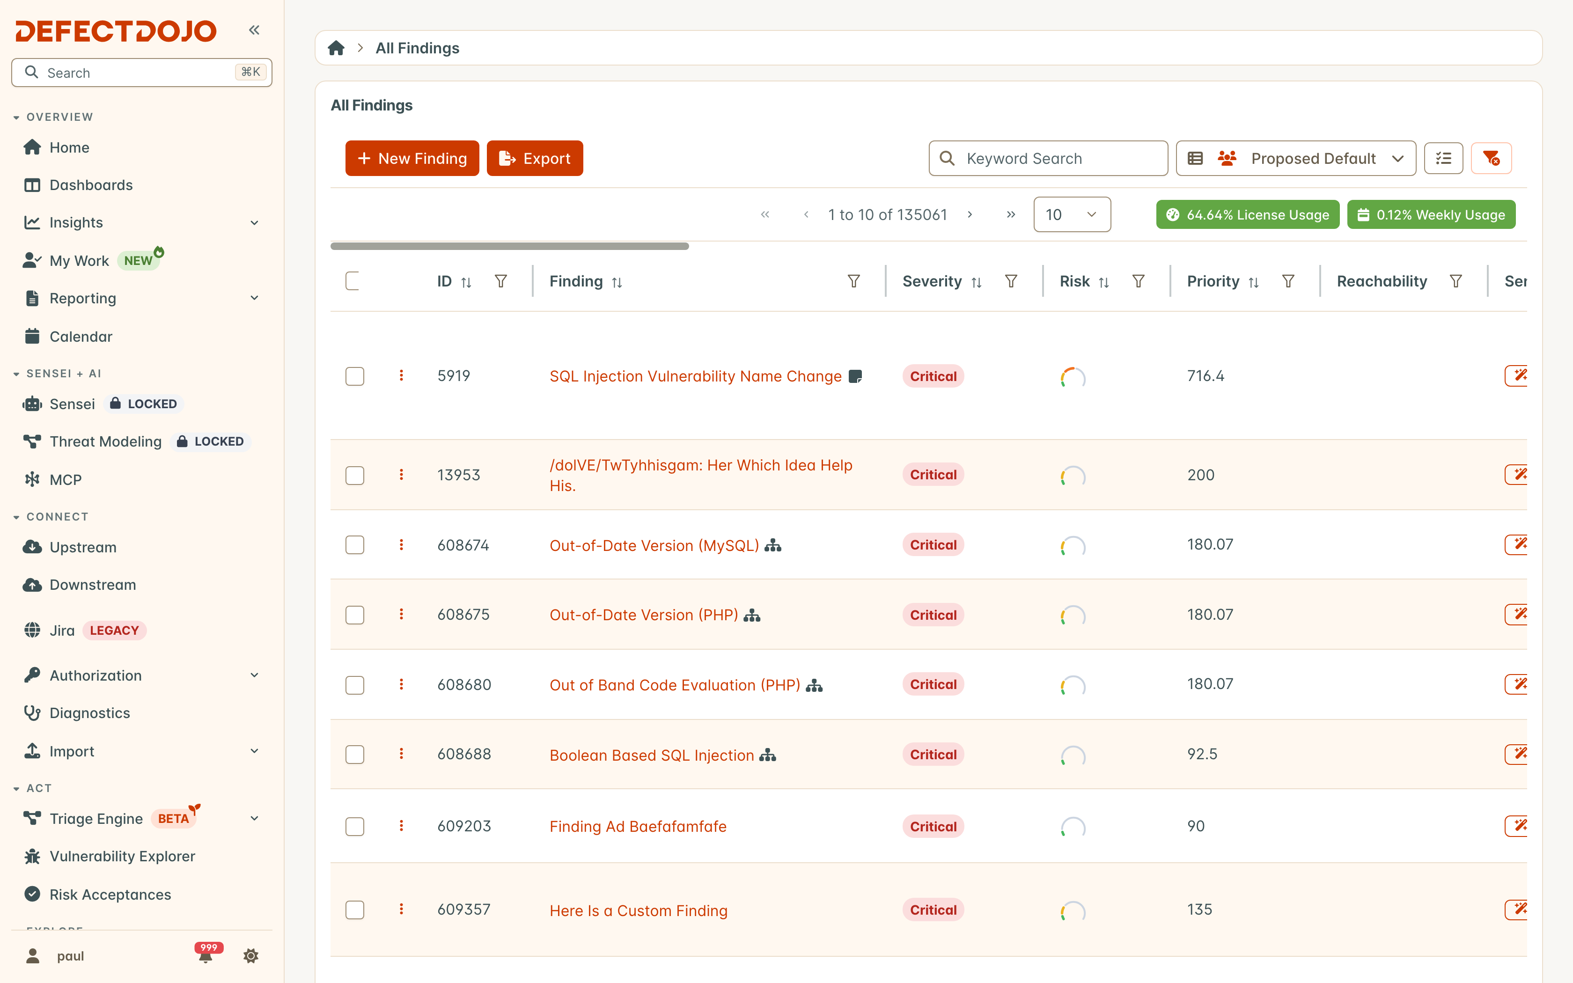Click the note icon on SQL Injection finding
1573x983 pixels.
855,376
